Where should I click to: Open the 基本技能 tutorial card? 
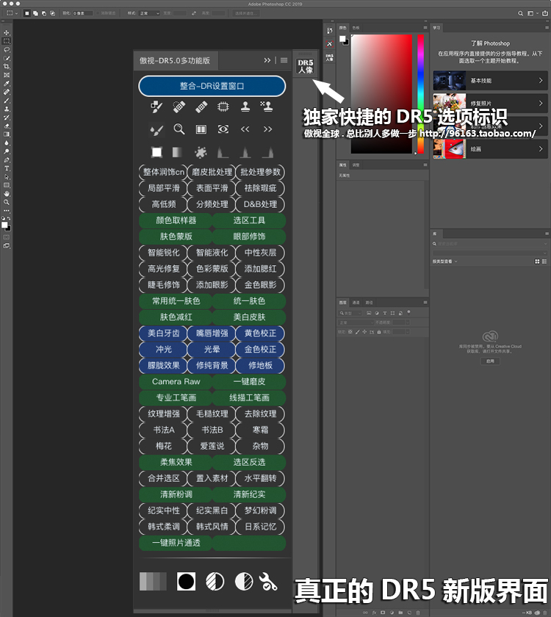[490, 81]
